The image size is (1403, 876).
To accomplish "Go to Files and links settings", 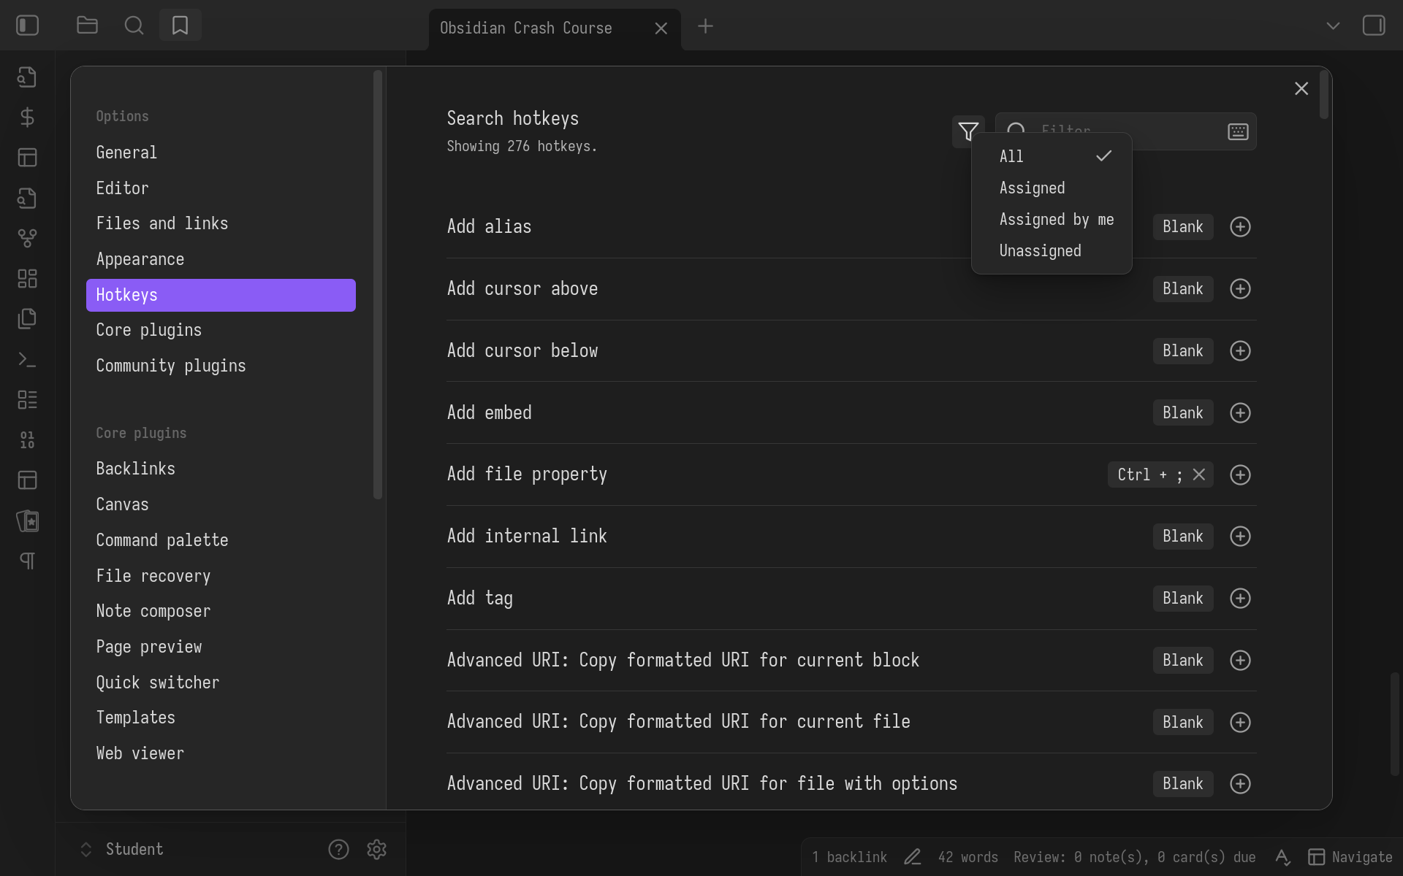I will pos(221,223).
